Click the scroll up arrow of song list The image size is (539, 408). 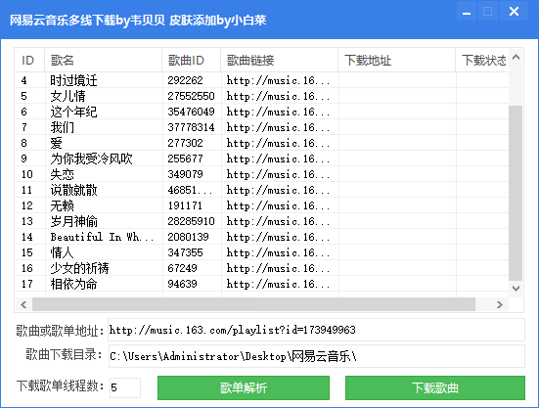pos(516,57)
